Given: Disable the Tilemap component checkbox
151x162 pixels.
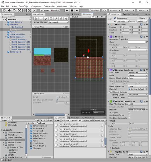Looking at the screenshot, I should coord(114,37).
